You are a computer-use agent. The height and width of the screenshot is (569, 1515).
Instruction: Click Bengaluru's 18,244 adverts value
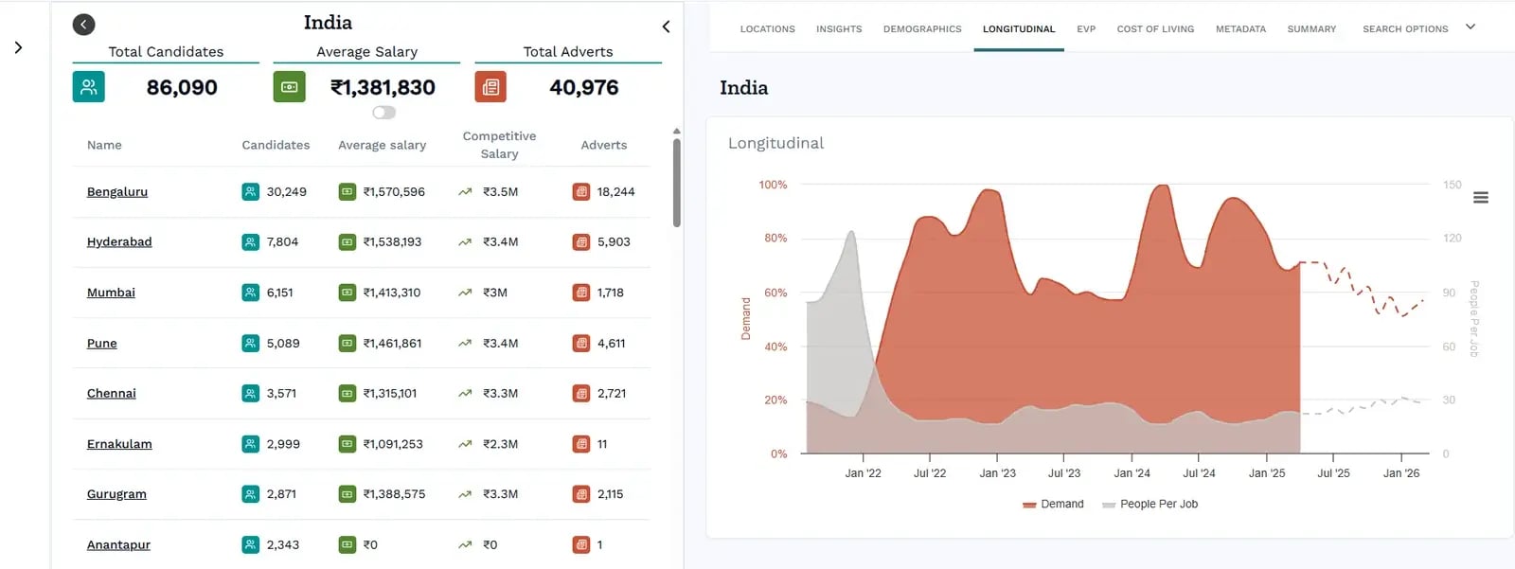pos(616,192)
